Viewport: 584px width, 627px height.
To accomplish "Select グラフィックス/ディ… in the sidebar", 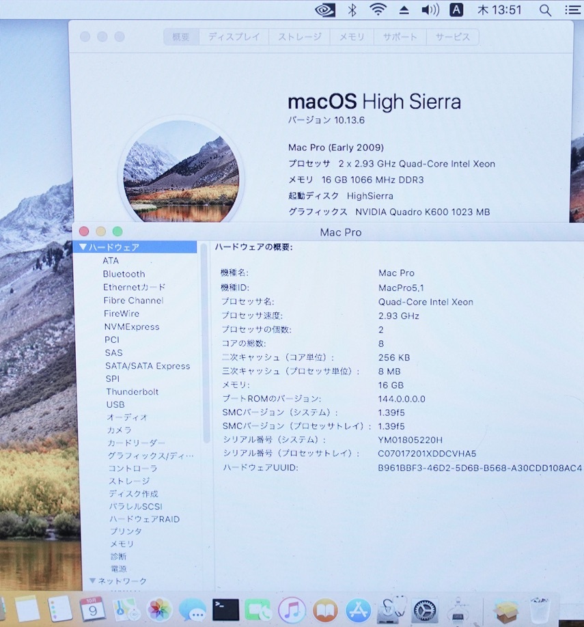I will tap(150, 456).
